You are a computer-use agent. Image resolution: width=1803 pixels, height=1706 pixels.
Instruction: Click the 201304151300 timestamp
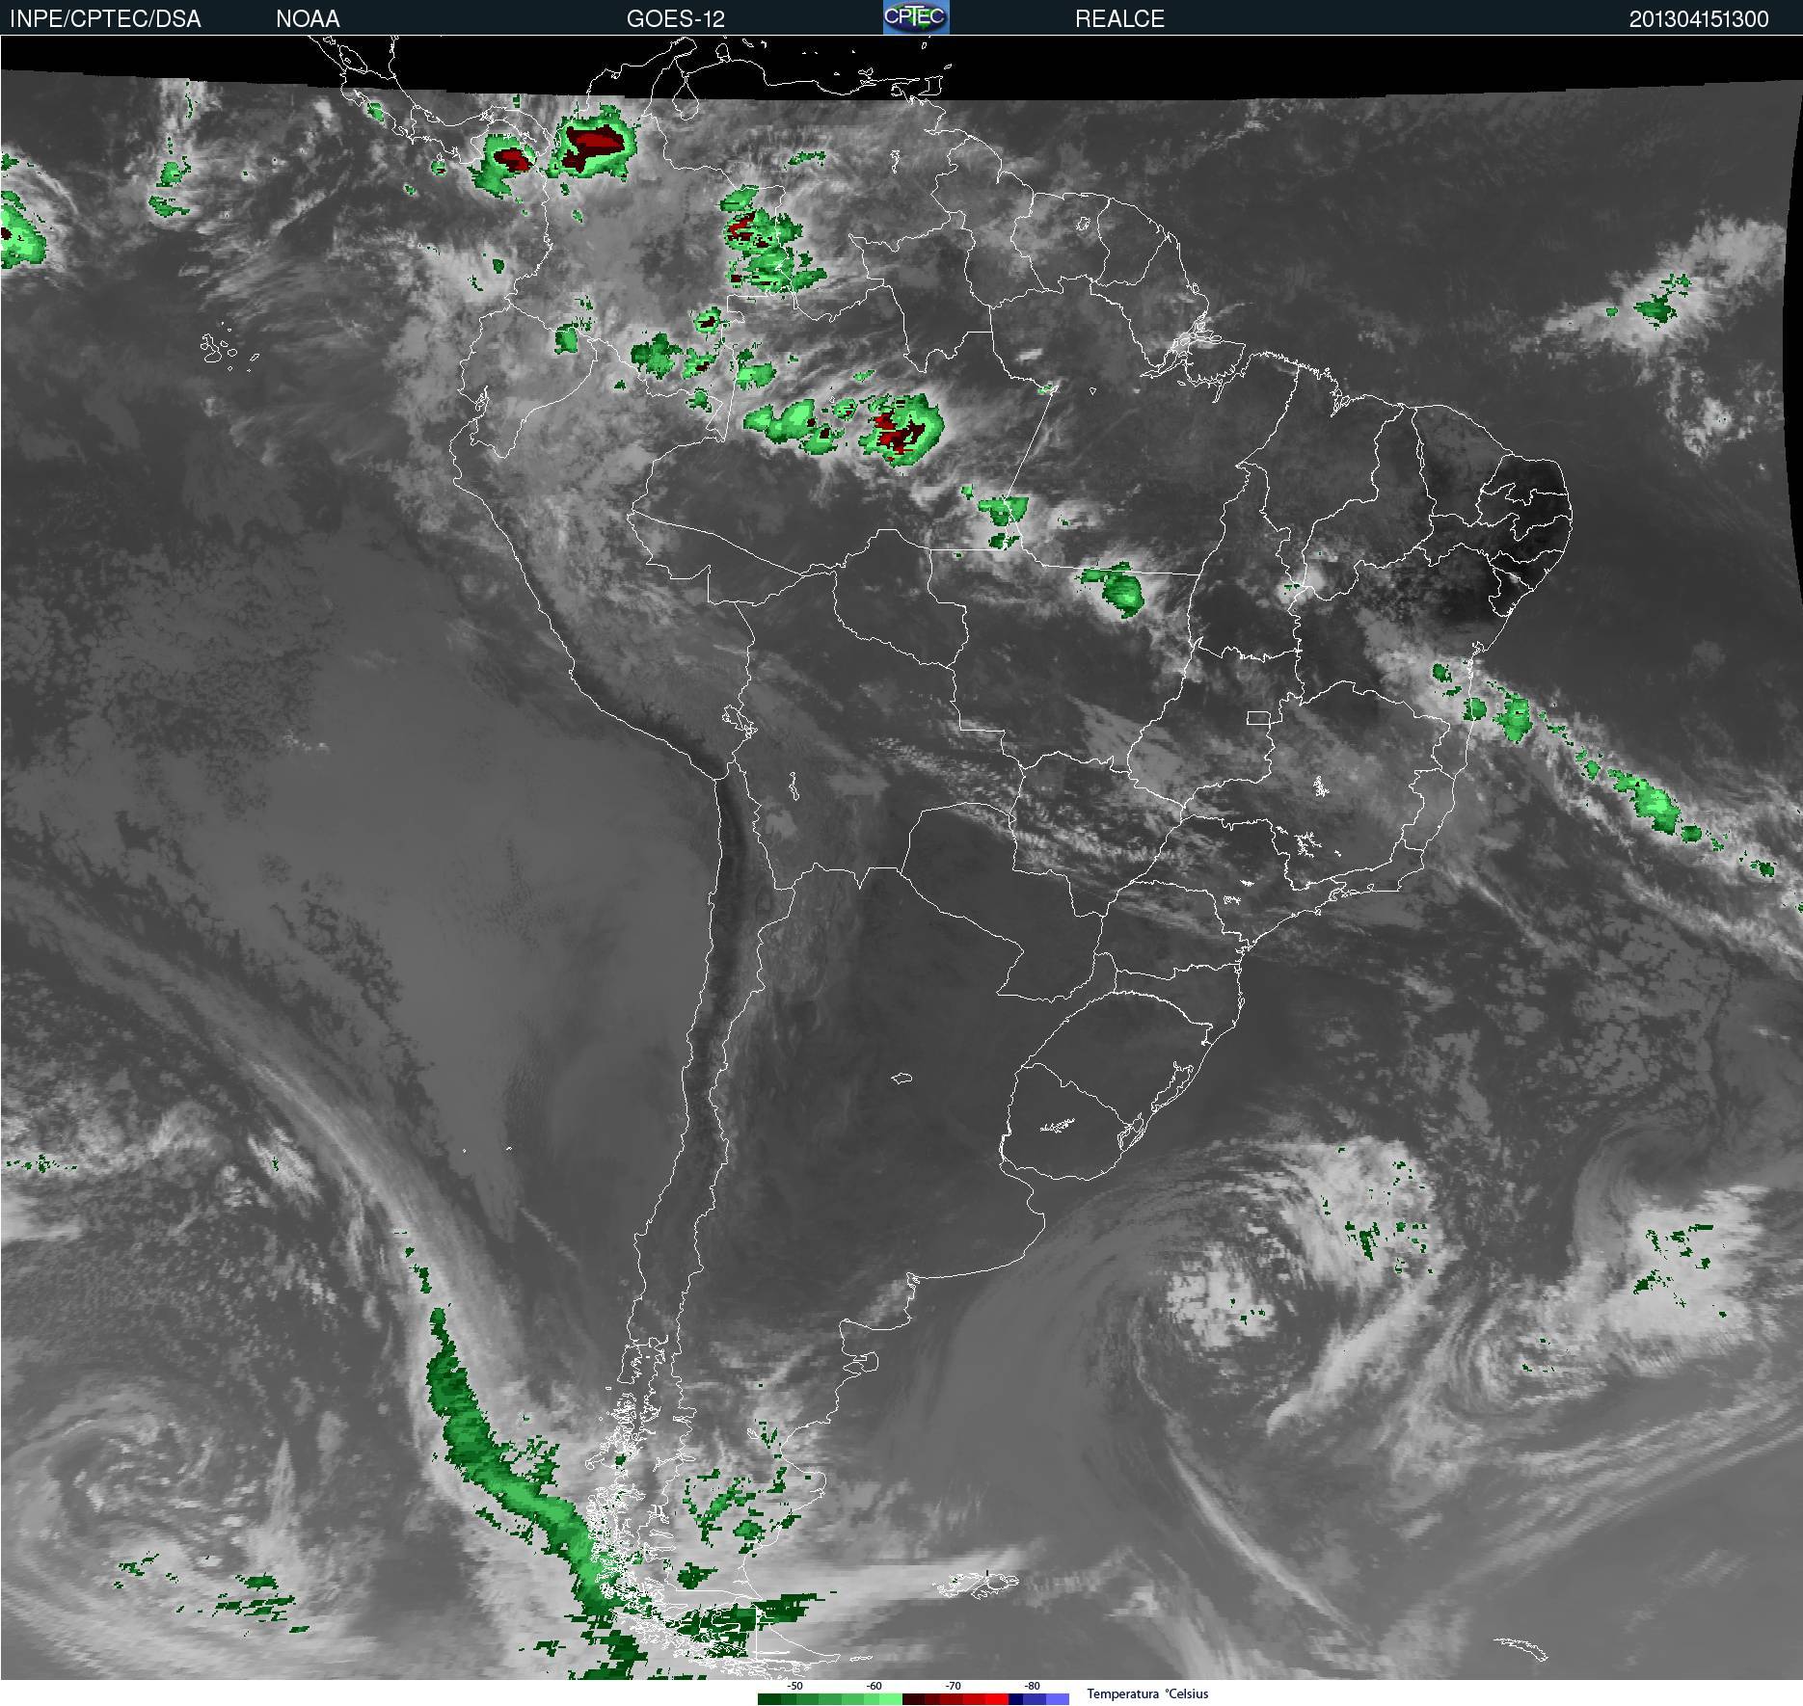coord(1699,19)
